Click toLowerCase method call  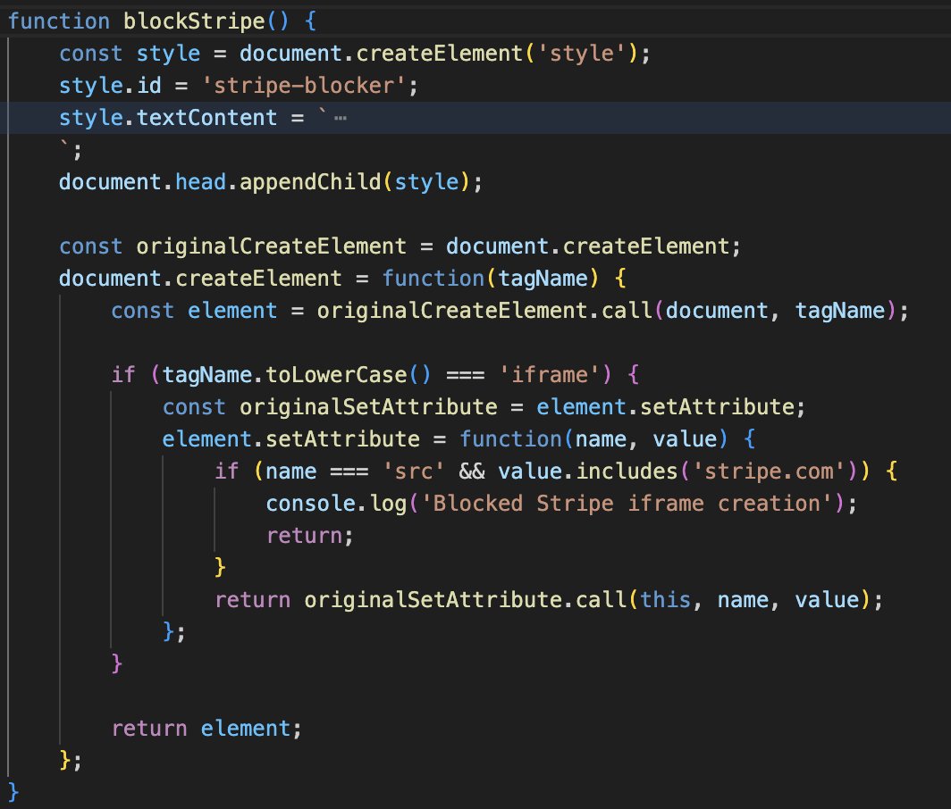coord(336,374)
